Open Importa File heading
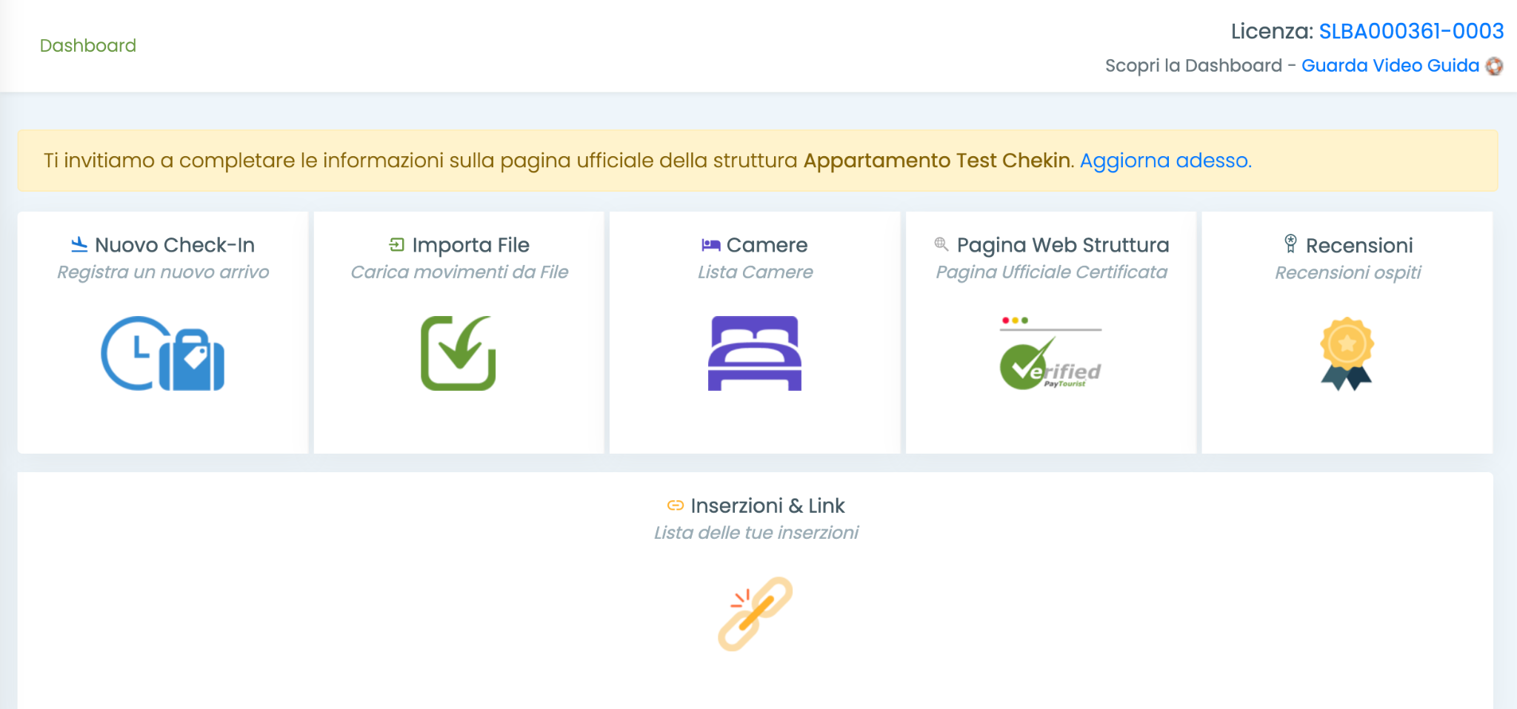The height and width of the screenshot is (709, 1517). pyautogui.click(x=470, y=245)
